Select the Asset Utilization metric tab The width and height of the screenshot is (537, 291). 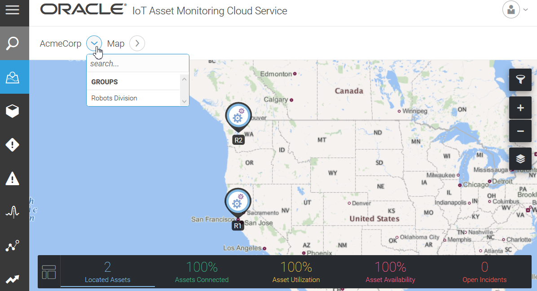(296, 272)
